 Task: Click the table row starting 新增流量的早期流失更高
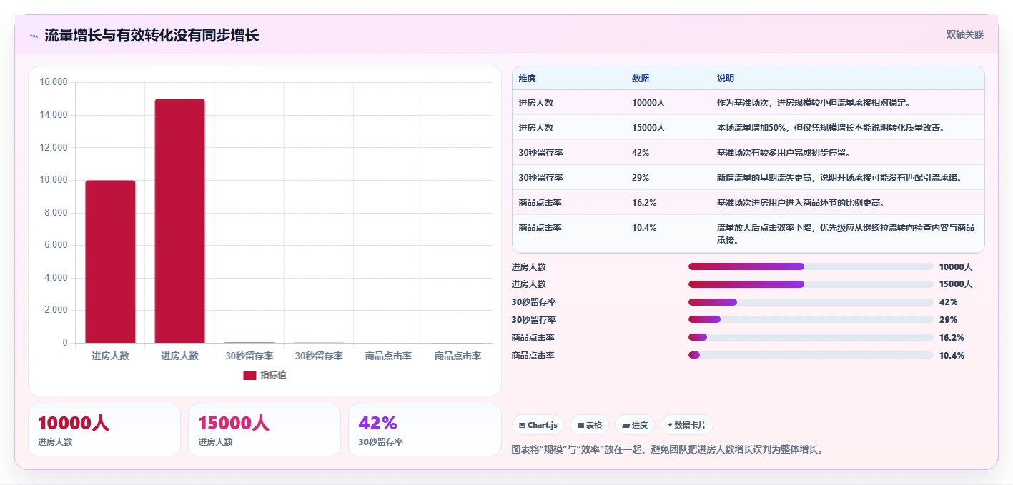tap(748, 177)
